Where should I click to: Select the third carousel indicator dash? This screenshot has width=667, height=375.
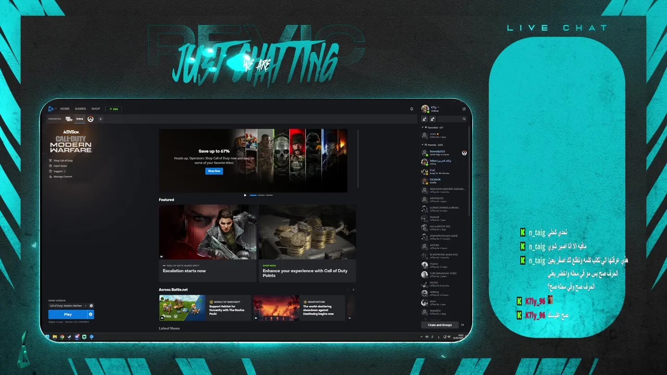tap(269, 195)
